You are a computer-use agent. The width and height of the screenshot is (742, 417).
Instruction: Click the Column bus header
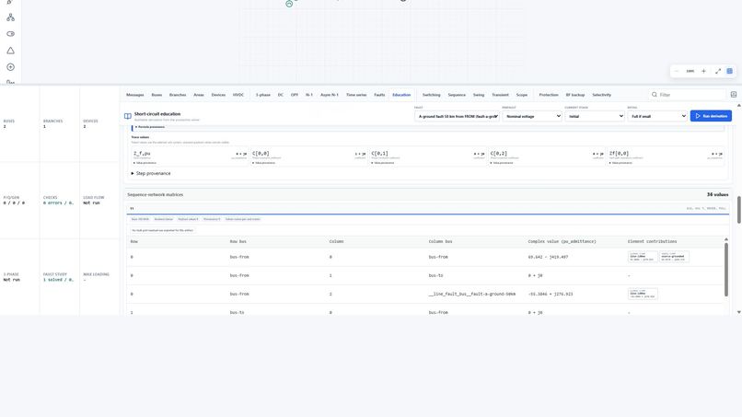440,241
